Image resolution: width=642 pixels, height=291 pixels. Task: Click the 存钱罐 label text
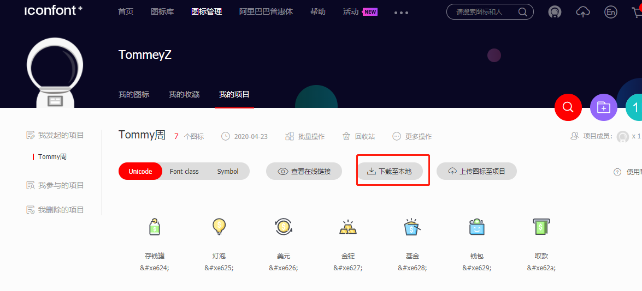[155, 256]
